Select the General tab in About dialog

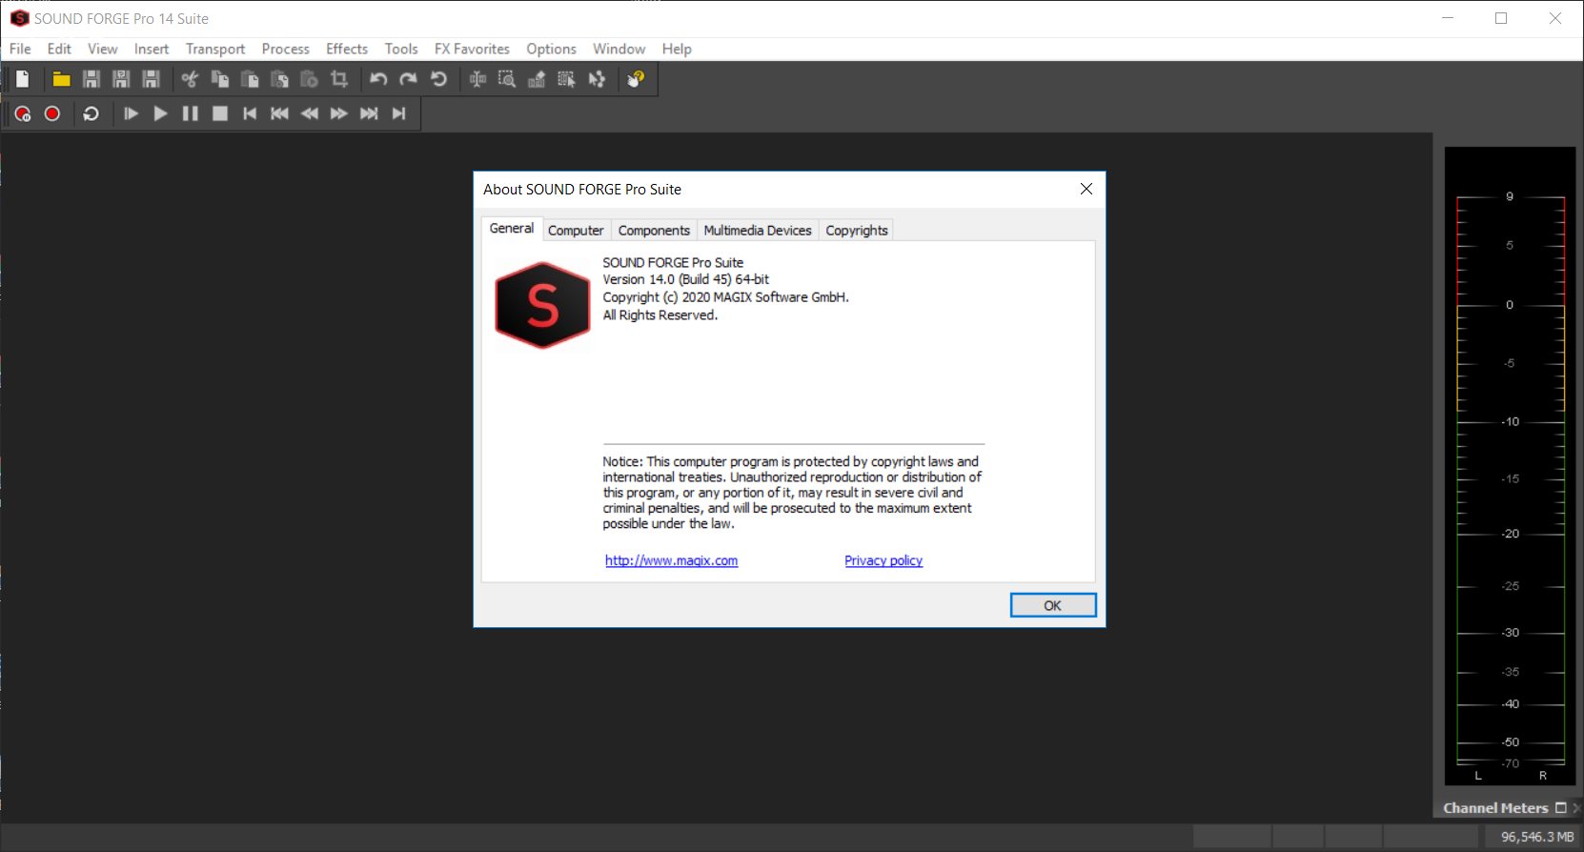click(512, 229)
